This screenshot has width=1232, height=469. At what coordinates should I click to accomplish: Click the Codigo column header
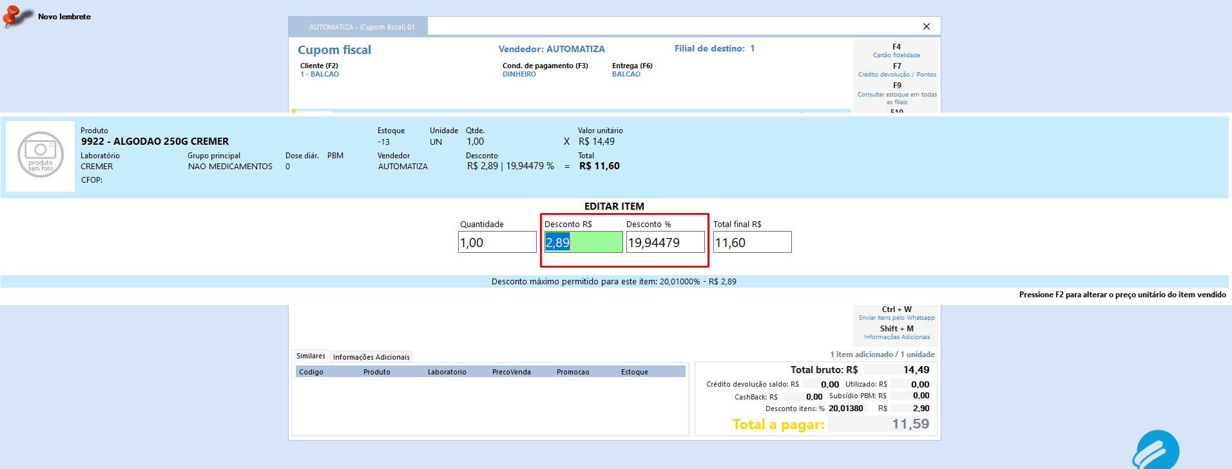pos(311,372)
